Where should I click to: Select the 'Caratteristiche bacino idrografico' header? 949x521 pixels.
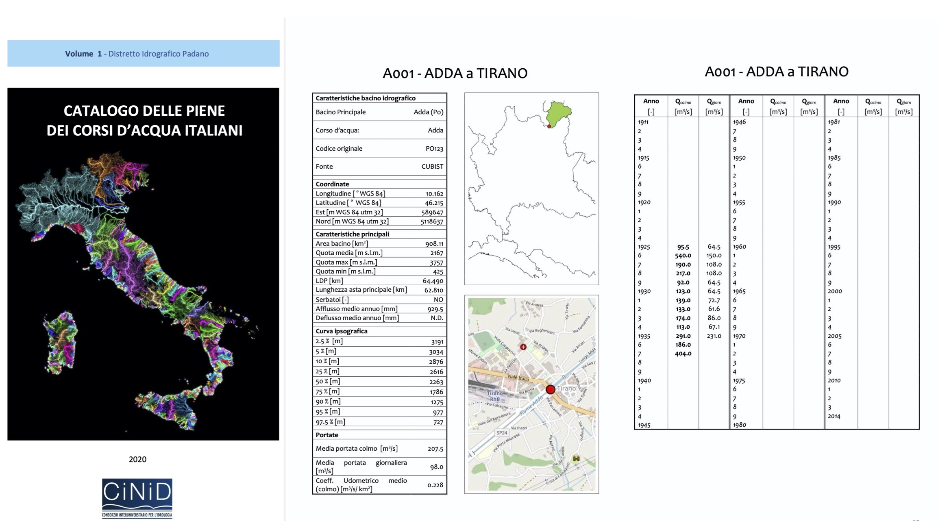click(x=366, y=98)
